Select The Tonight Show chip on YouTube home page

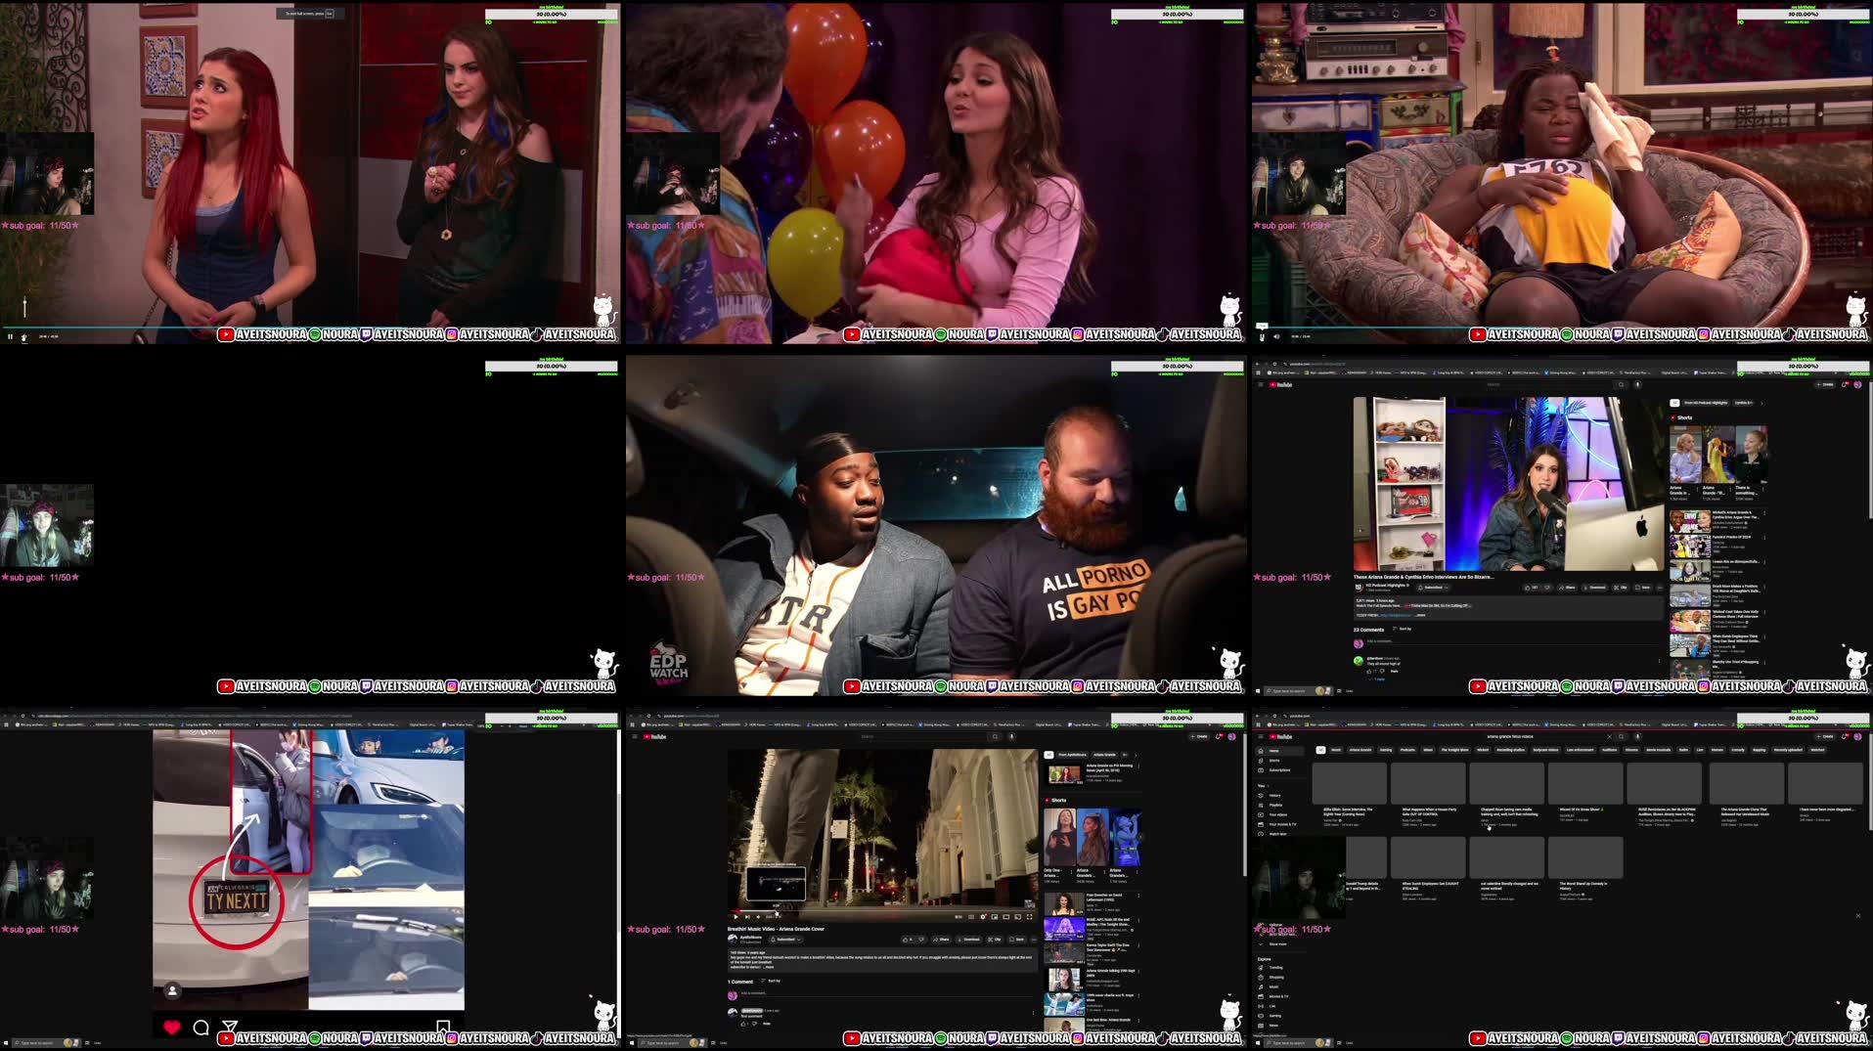tap(1454, 750)
